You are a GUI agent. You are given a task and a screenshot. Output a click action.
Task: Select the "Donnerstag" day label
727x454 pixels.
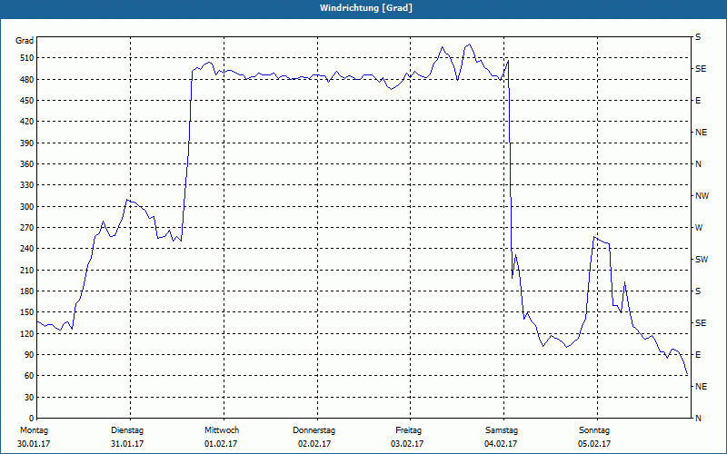pyautogui.click(x=314, y=430)
